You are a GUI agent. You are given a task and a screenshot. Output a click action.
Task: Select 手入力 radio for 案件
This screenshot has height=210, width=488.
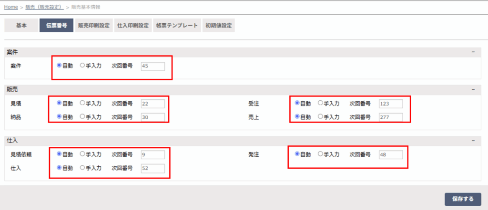point(82,66)
